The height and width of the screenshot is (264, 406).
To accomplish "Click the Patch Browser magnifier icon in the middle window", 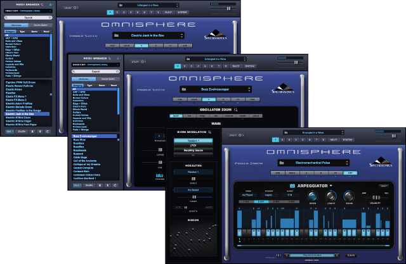I will click(110, 58).
